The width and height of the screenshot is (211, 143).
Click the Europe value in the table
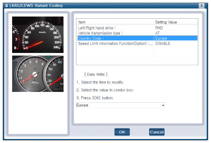click(x=175, y=38)
